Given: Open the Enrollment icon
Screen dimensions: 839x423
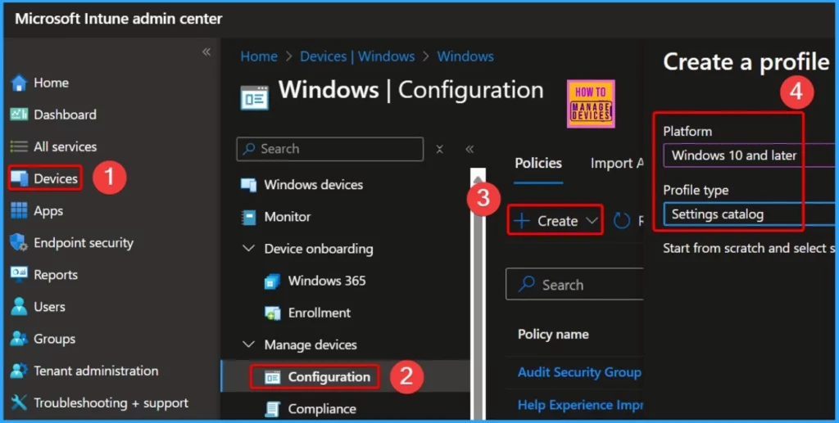Looking at the screenshot, I should [x=272, y=313].
